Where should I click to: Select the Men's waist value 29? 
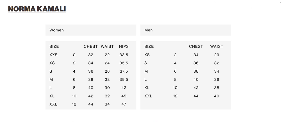tap(216, 55)
